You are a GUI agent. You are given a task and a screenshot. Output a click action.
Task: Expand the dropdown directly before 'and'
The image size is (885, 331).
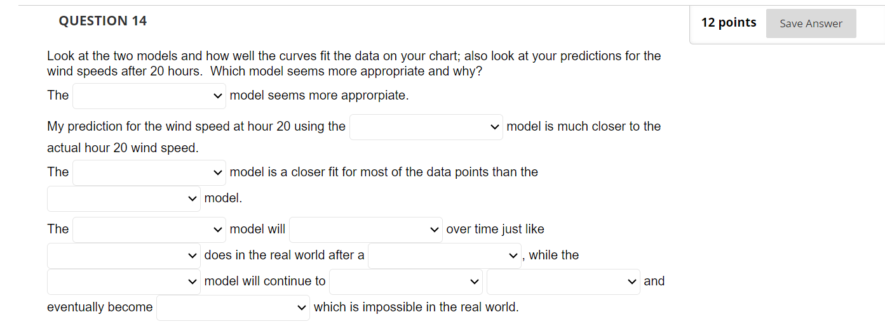click(563, 282)
